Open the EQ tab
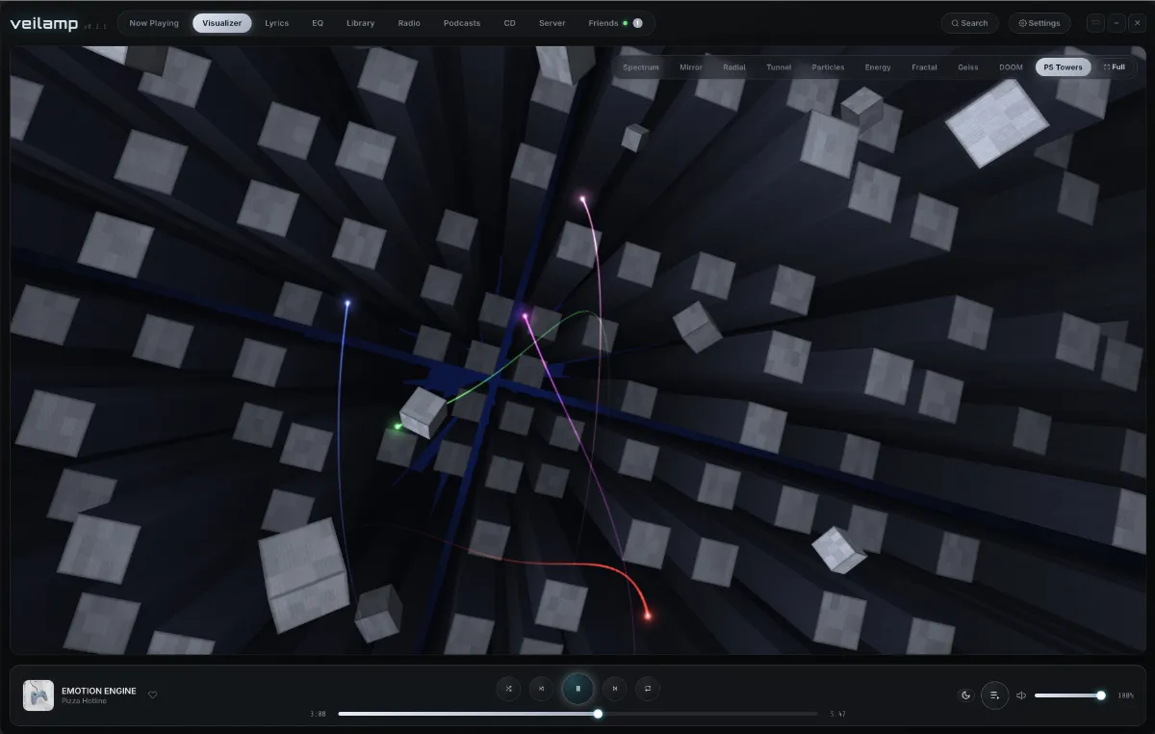The width and height of the screenshot is (1155, 734). coord(318,23)
